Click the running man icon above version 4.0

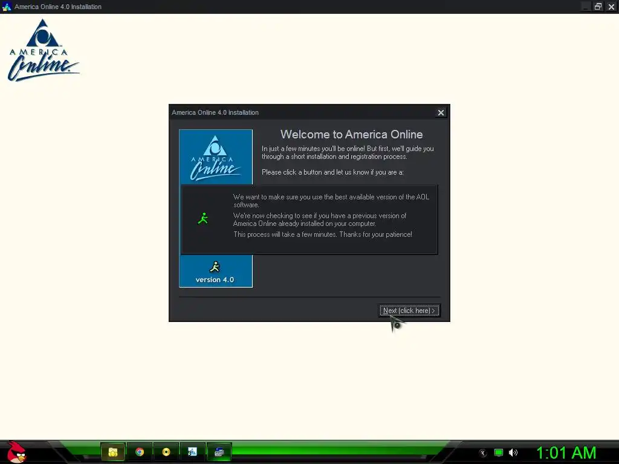(215, 267)
